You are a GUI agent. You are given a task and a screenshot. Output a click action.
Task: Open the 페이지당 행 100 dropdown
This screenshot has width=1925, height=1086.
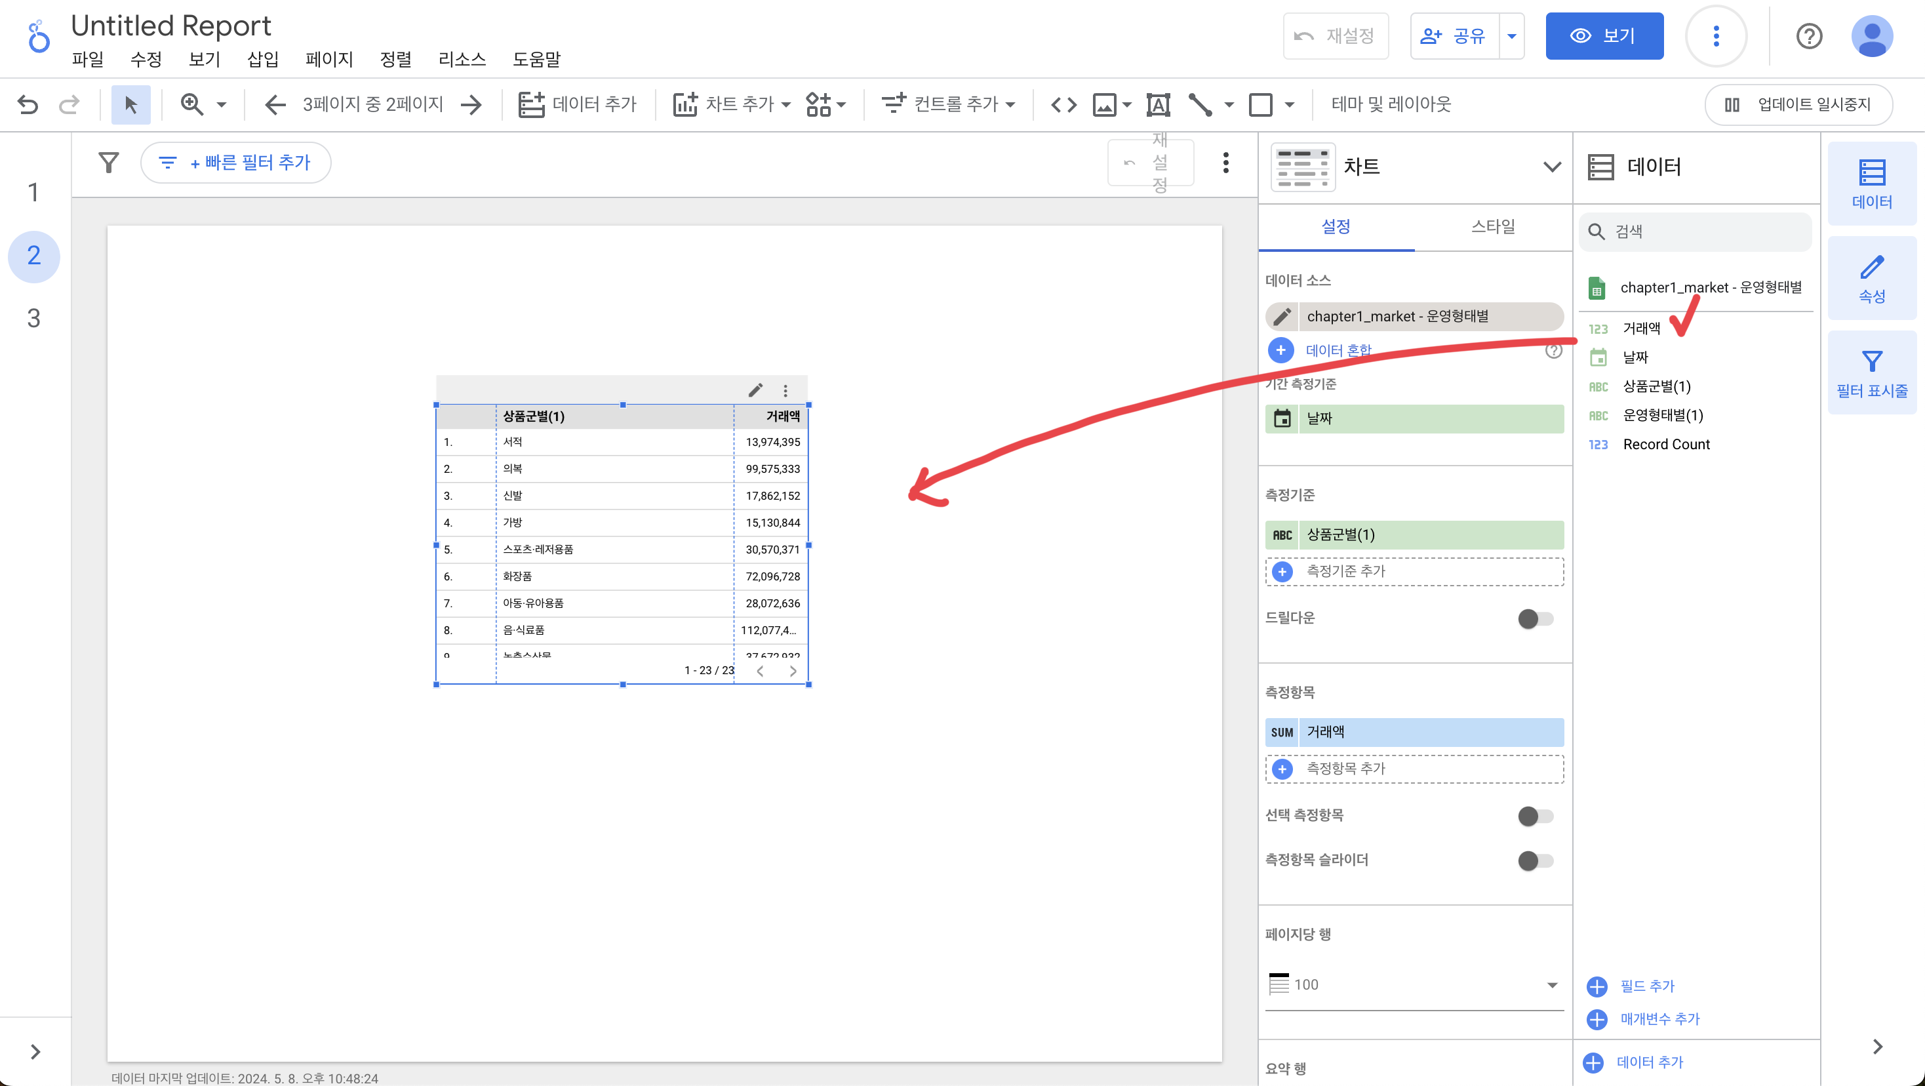point(1414,984)
